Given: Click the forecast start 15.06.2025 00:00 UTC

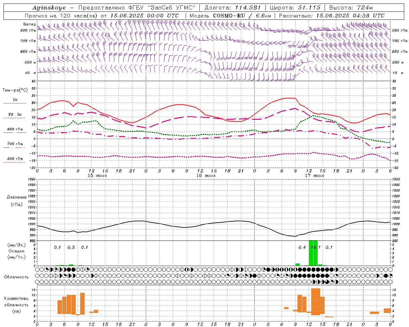Looking at the screenshot, I should 144,16.
